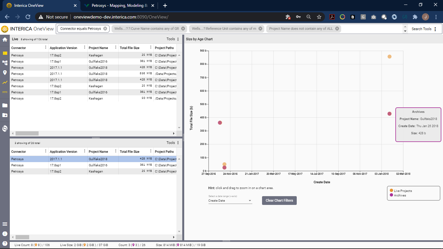This screenshot has height=249, width=443.
Task: Bookmark this page with star icon
Action: (x=319, y=17)
